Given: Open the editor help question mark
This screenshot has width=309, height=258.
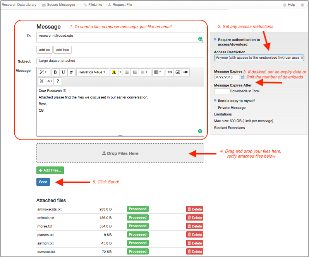Looking at the screenshot, I should point(58,81).
